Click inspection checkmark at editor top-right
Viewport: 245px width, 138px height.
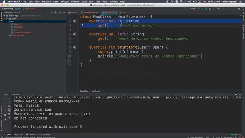(241, 15)
